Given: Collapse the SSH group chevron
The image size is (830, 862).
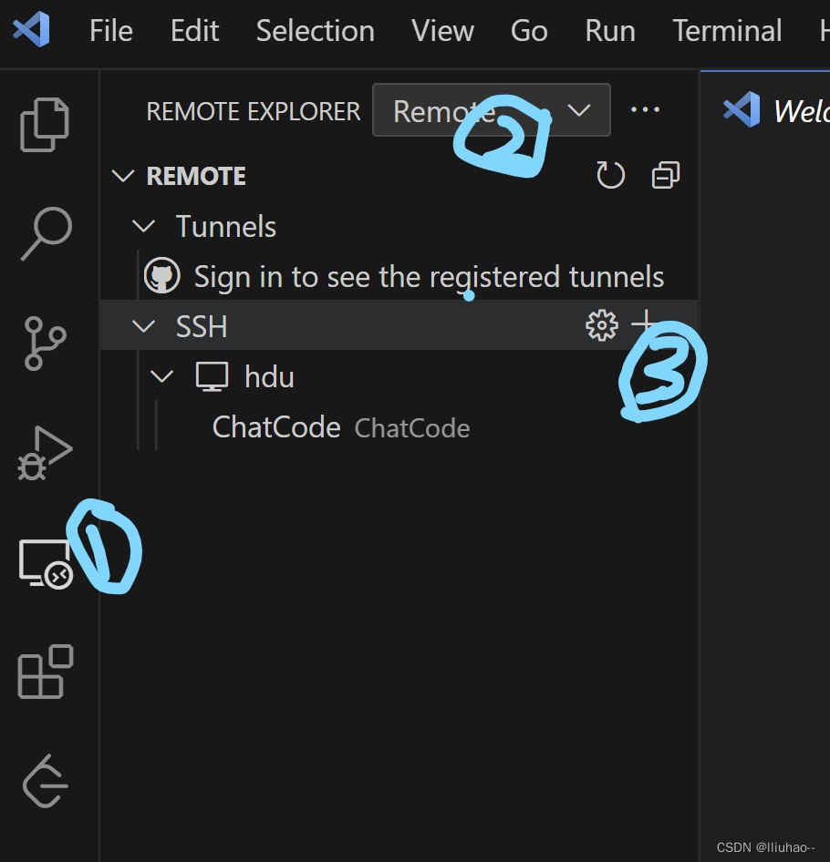Looking at the screenshot, I should 144,326.
